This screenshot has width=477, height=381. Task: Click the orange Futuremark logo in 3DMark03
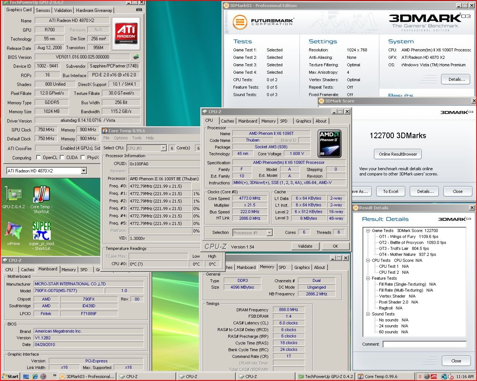[x=240, y=22]
